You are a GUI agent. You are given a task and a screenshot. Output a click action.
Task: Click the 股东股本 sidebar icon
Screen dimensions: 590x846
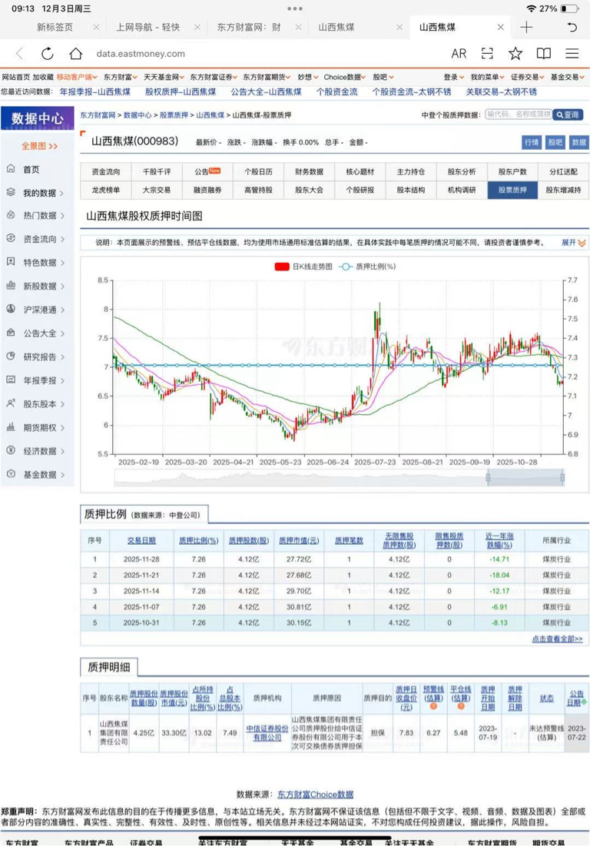[11, 403]
